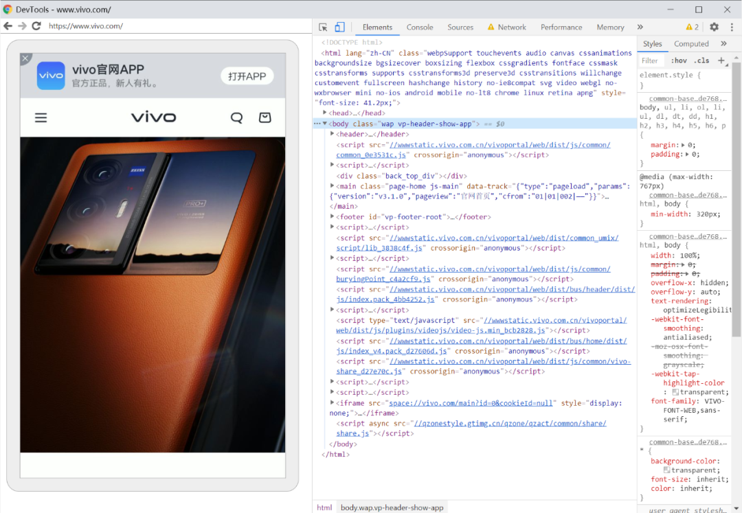Add new style rule with plus icon
The height and width of the screenshot is (513, 742).
pos(721,60)
